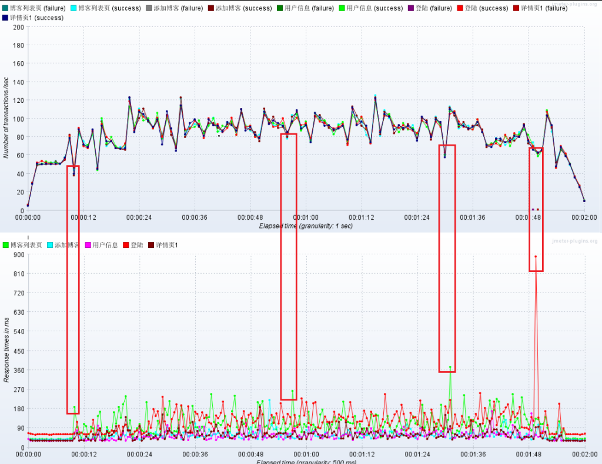
Task: Click the 120 tick on the transactions axis
Action: coord(18,100)
